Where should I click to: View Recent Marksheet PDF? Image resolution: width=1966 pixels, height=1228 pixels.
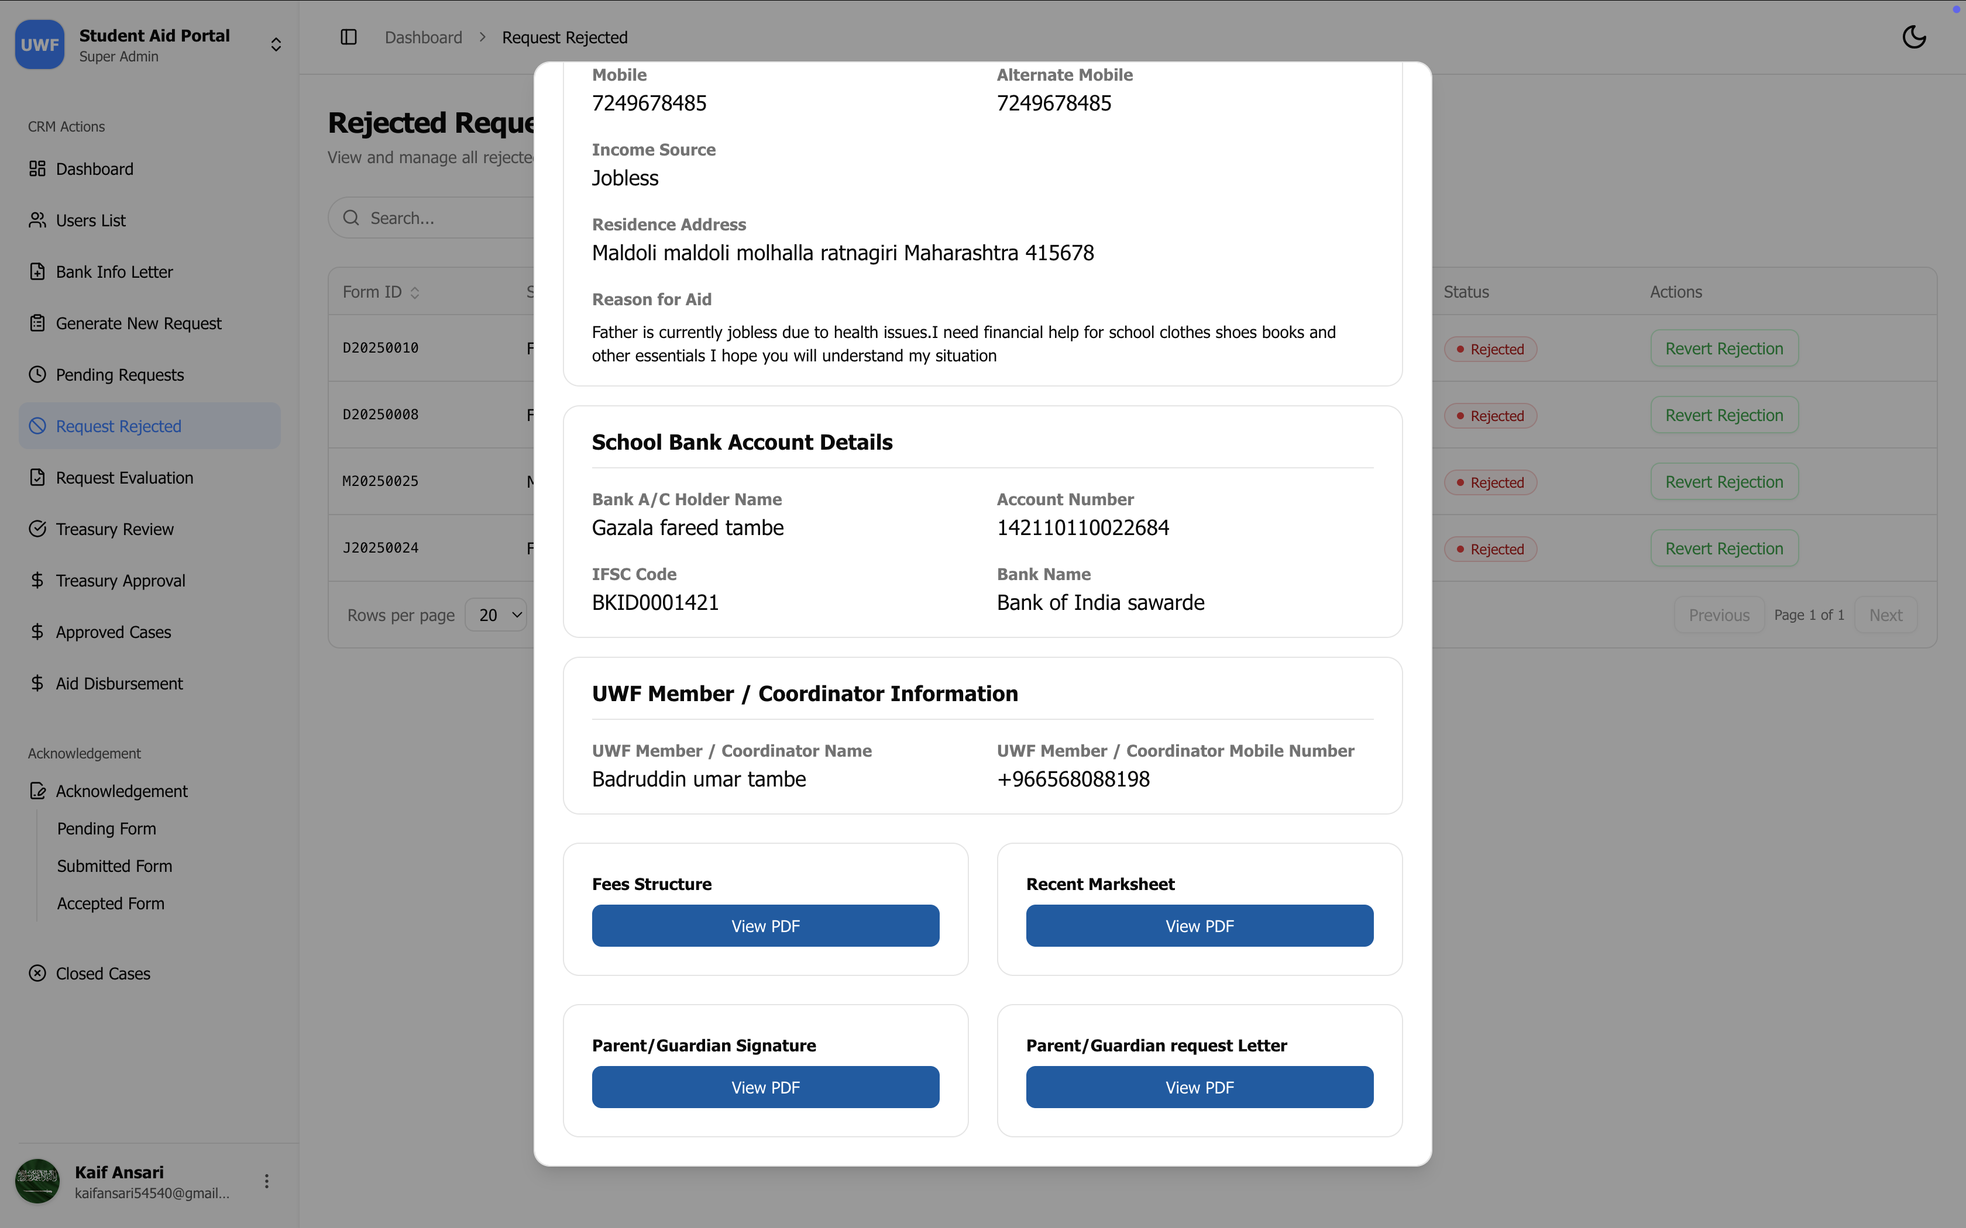[x=1199, y=926]
